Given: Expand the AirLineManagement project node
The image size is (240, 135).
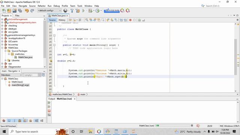Looking at the screenshot, I should pyautogui.click(x=2, y=19).
